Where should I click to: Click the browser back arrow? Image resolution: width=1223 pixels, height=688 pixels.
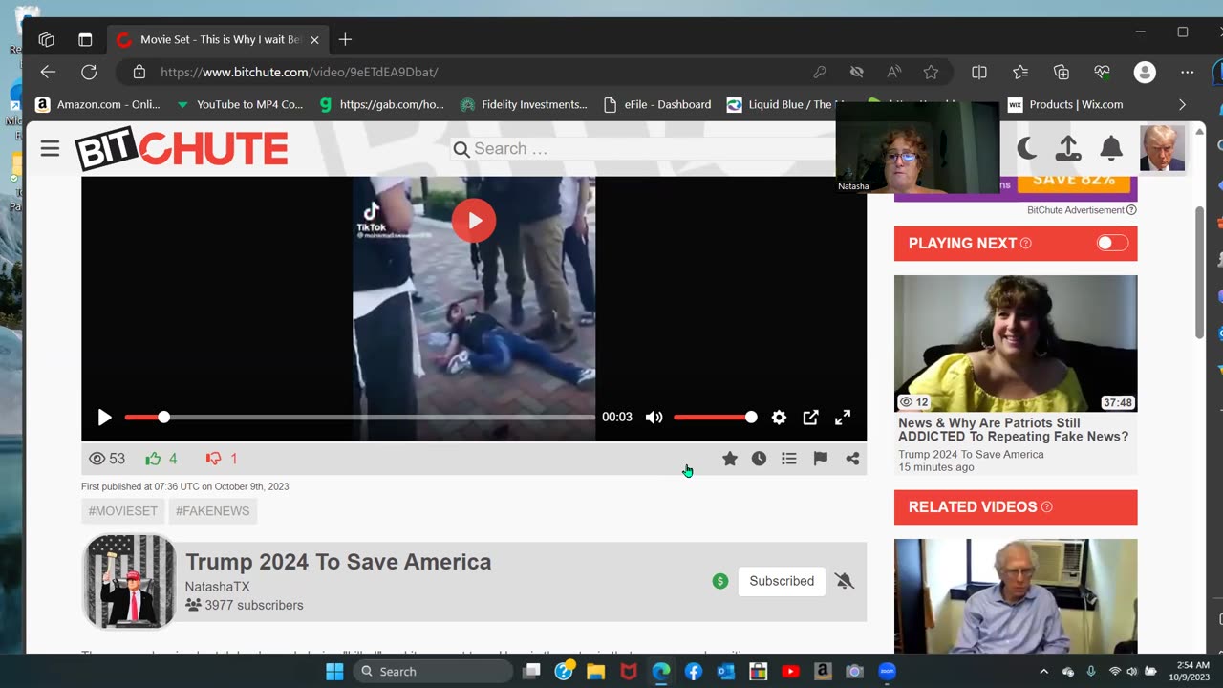tap(48, 72)
